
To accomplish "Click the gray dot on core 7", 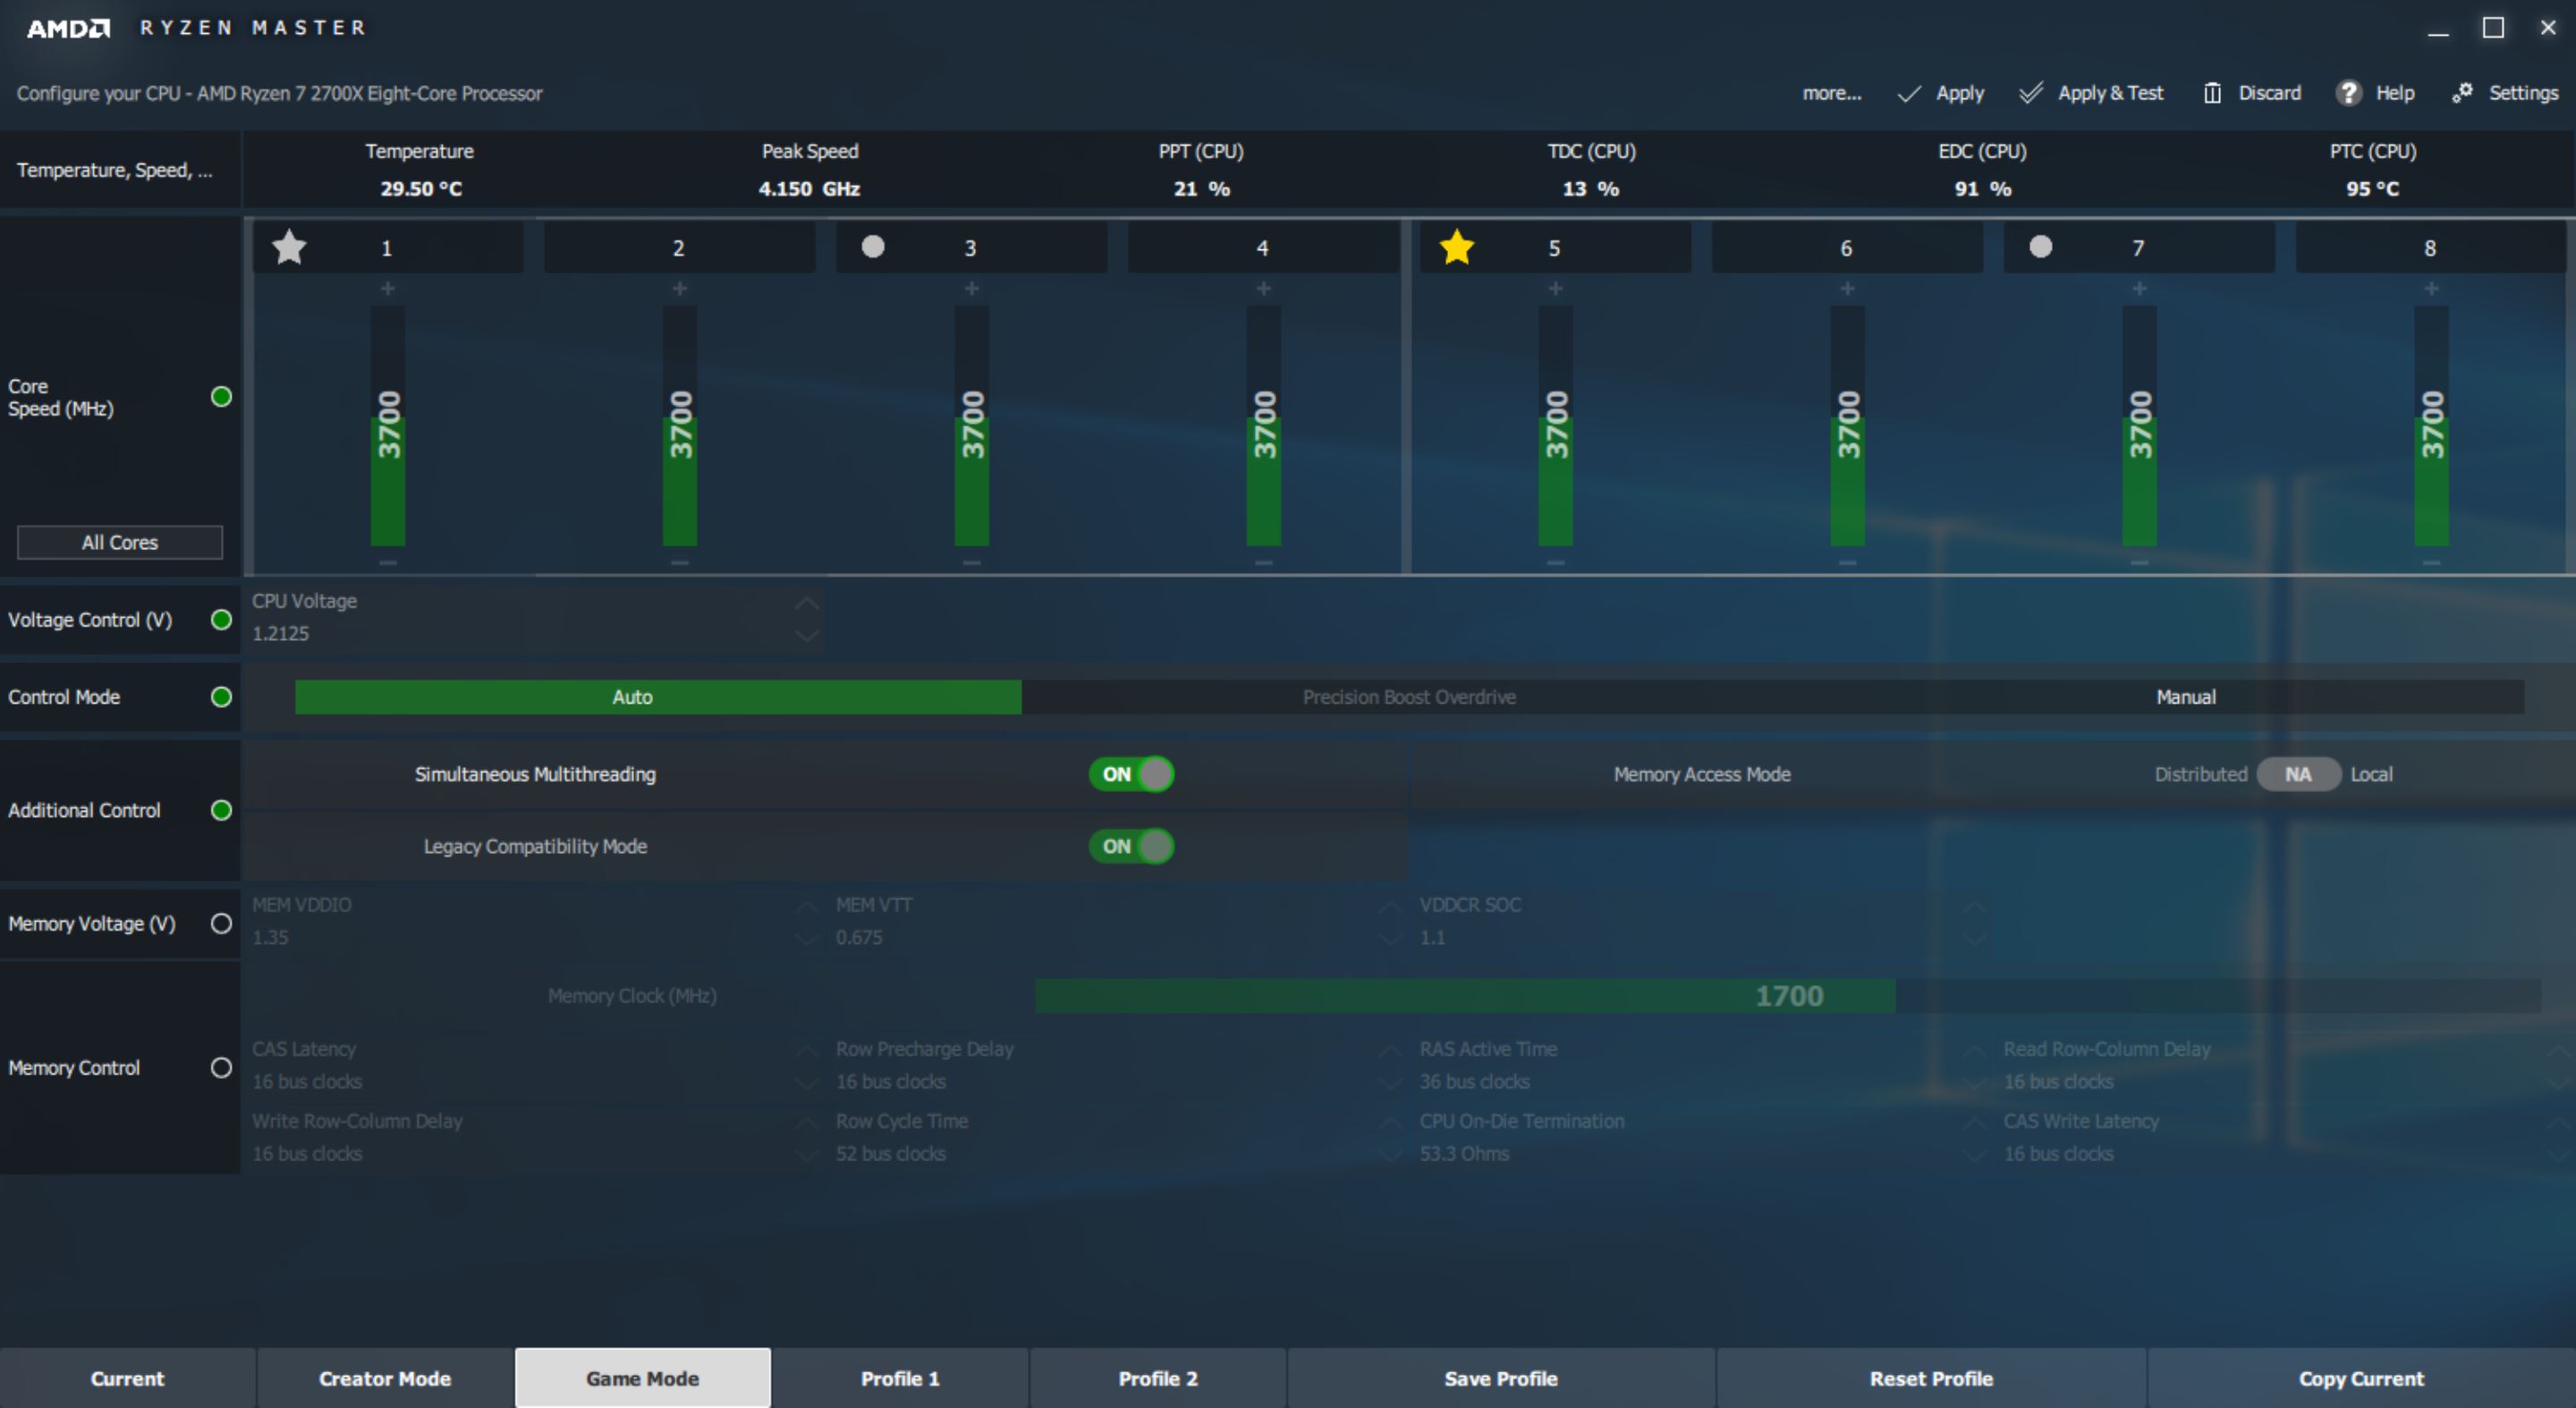I will (2041, 246).
